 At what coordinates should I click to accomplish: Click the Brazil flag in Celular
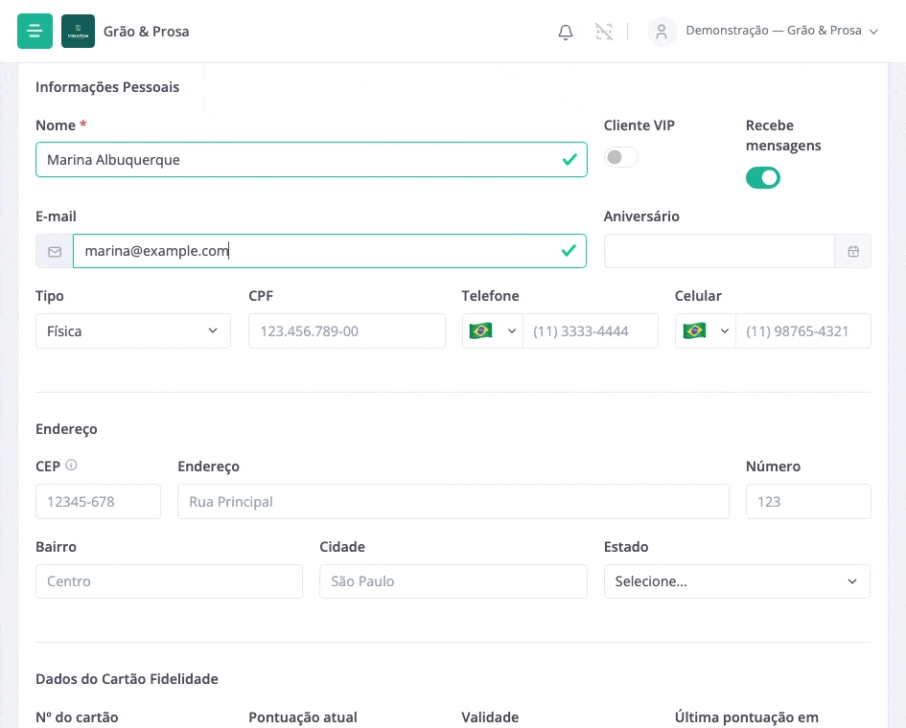[694, 330]
